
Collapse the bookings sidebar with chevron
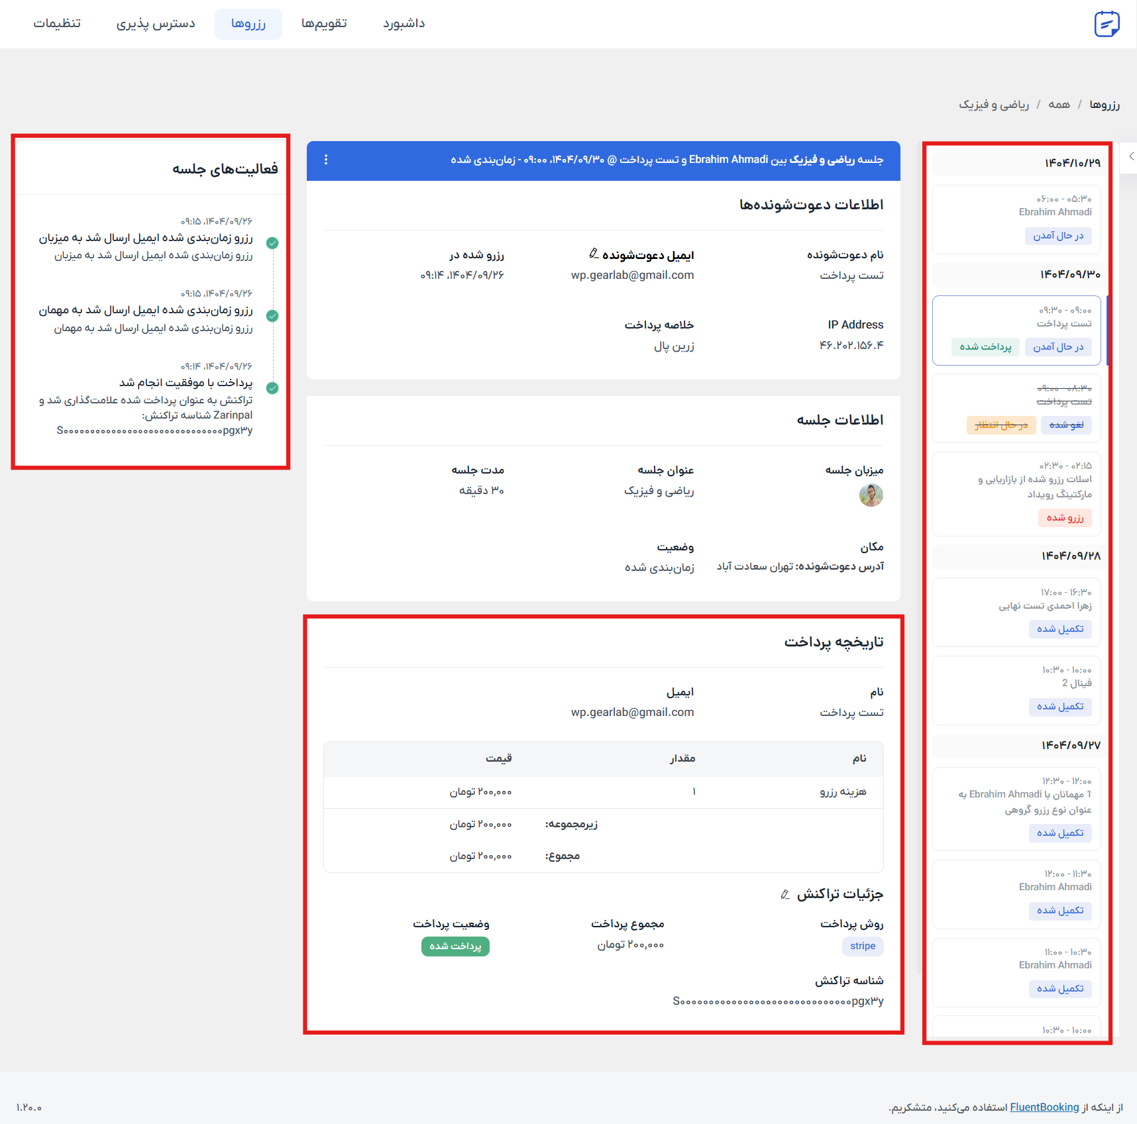1131,157
